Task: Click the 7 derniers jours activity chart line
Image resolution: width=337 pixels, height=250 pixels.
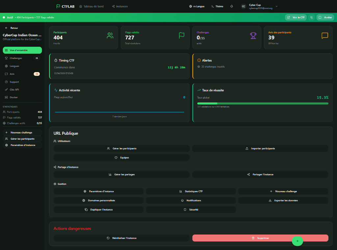Action: click(x=119, y=112)
